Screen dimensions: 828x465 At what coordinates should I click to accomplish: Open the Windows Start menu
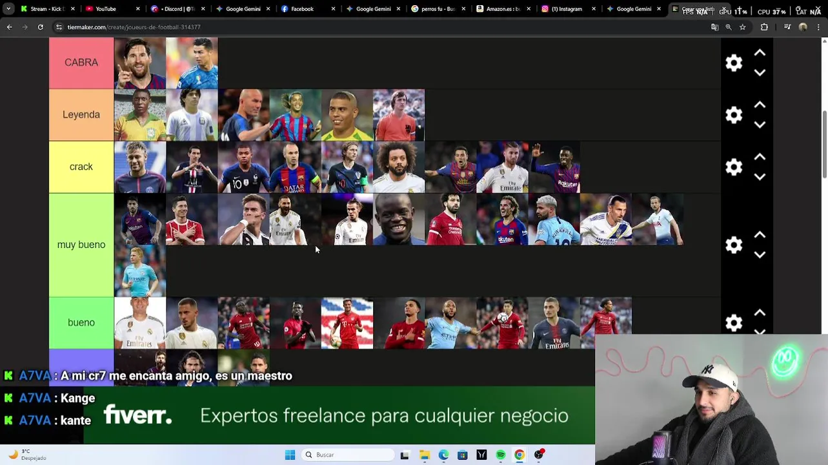(290, 455)
